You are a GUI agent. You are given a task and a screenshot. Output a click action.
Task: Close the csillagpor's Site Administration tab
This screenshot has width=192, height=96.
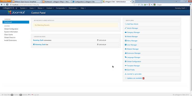click(130, 2)
